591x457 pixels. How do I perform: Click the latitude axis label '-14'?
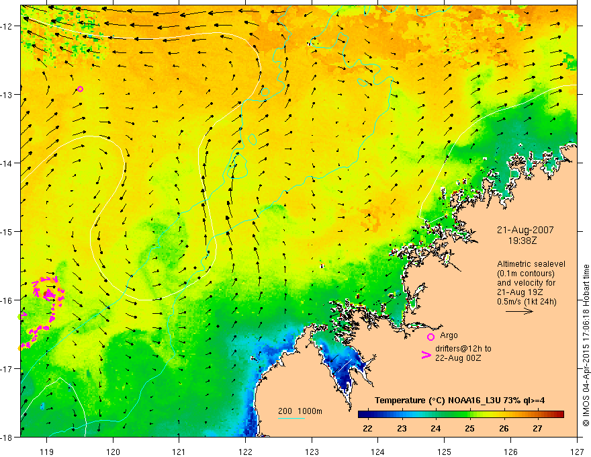(7, 163)
